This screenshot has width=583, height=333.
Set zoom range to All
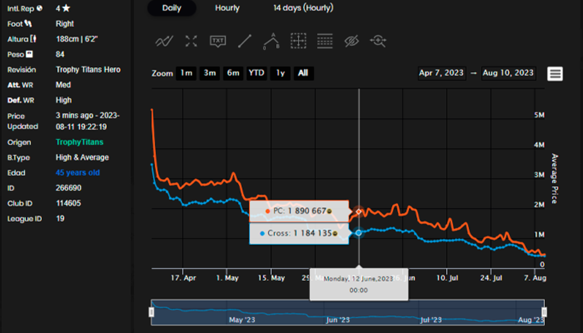click(303, 73)
